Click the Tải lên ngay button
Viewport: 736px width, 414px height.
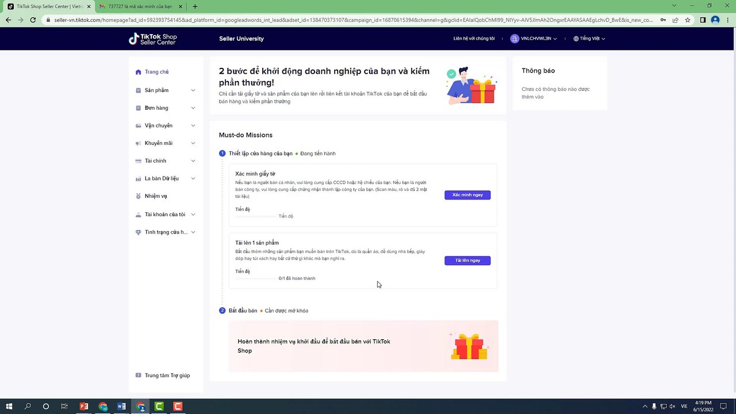click(467, 260)
